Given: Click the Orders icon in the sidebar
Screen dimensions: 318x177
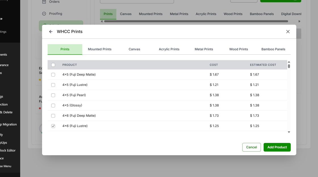Looking at the screenshot, I should [x=44, y=2].
